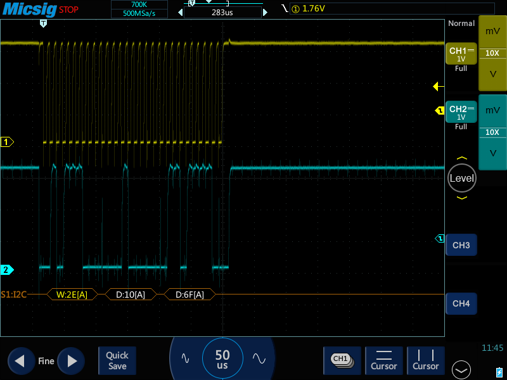Viewport: 507px width, 380px height.
Task: Tap the 283us delay value field
Action: [222, 13]
